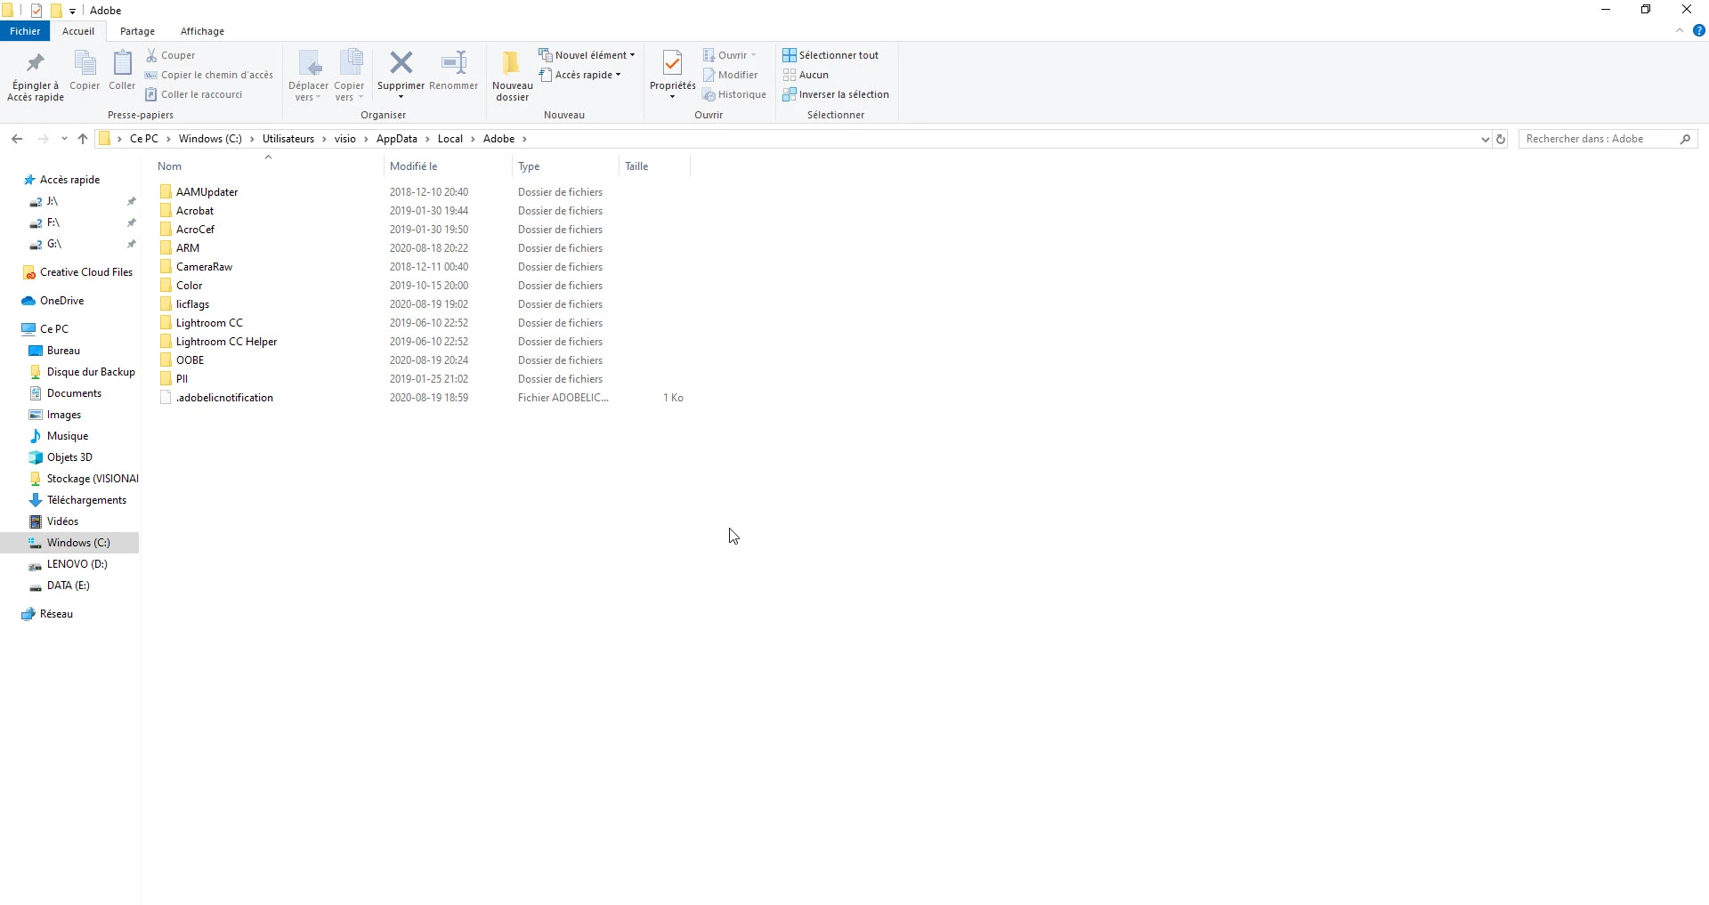This screenshot has width=1709, height=905.
Task: Click Sélectionner tout
Action: click(830, 55)
